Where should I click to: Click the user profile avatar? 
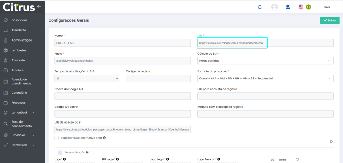(x=275, y=7)
